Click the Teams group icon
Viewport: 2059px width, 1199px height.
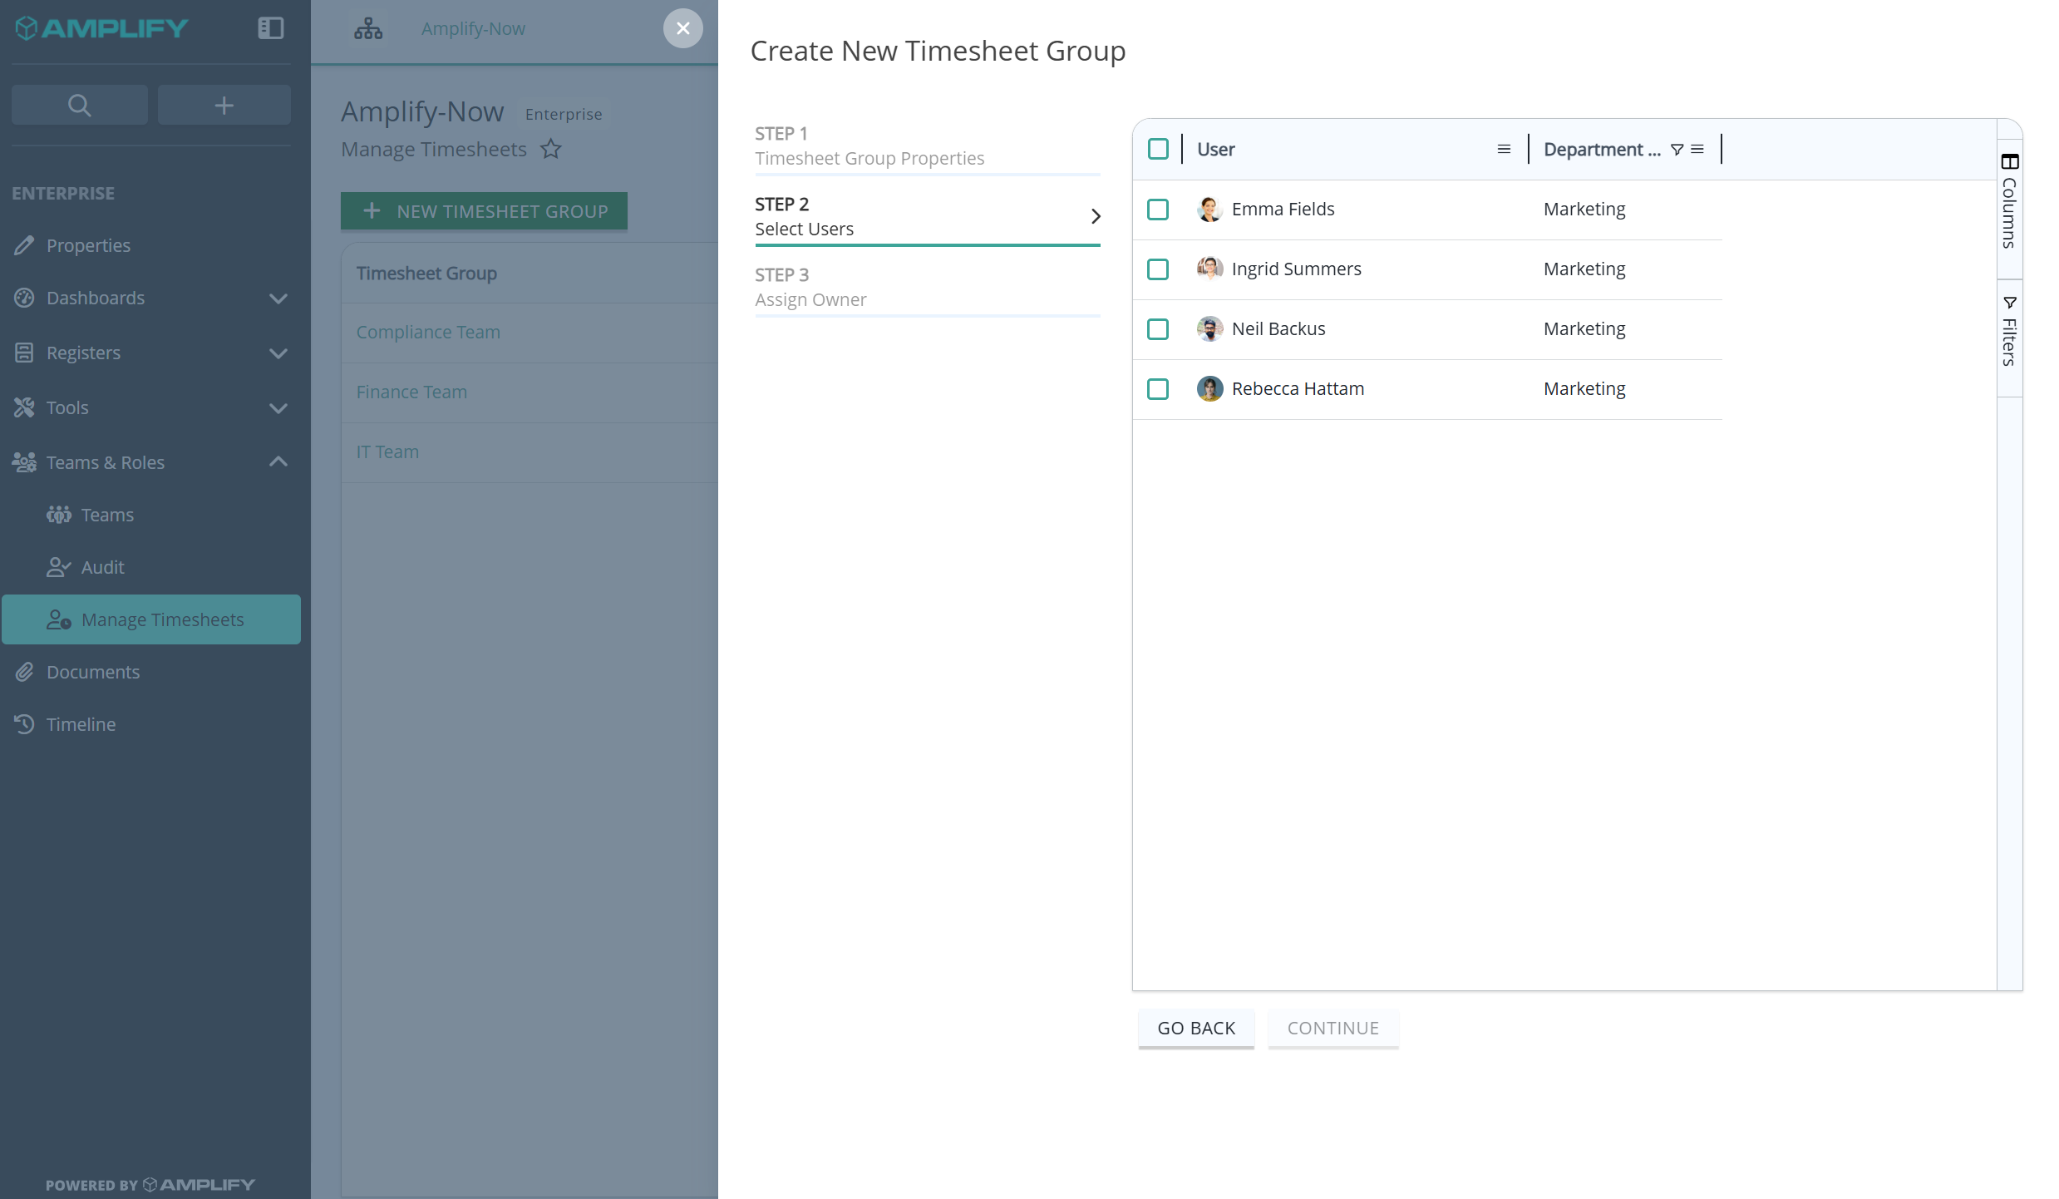(x=59, y=515)
